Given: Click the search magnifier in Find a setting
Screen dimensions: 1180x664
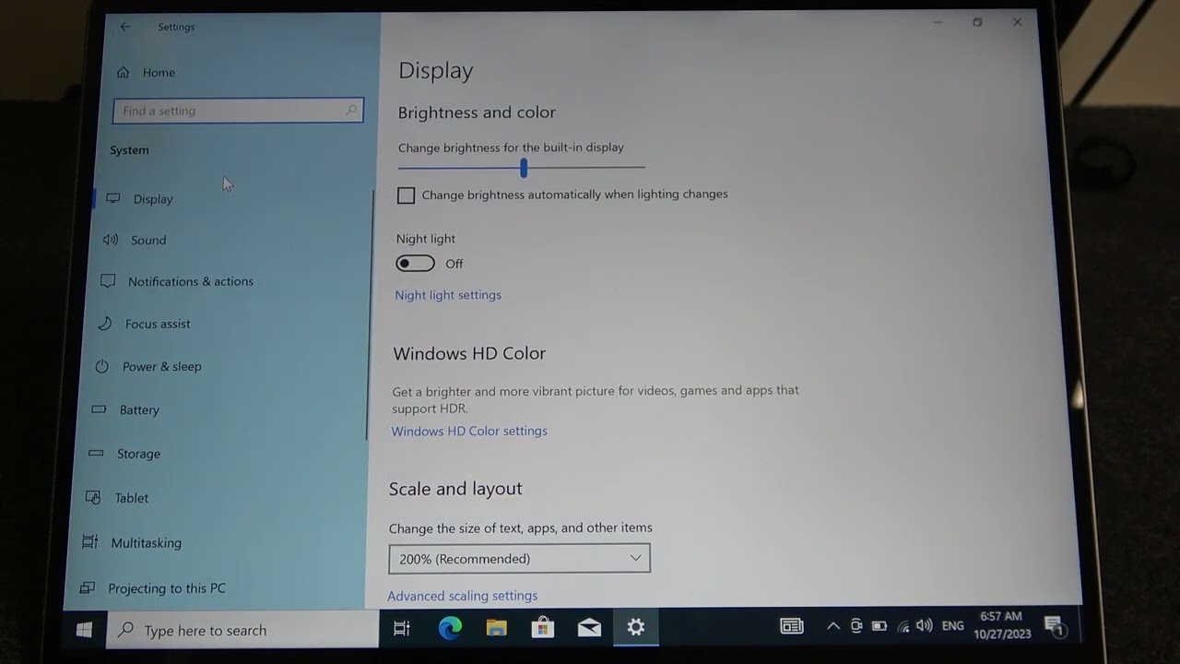Looking at the screenshot, I should (351, 111).
